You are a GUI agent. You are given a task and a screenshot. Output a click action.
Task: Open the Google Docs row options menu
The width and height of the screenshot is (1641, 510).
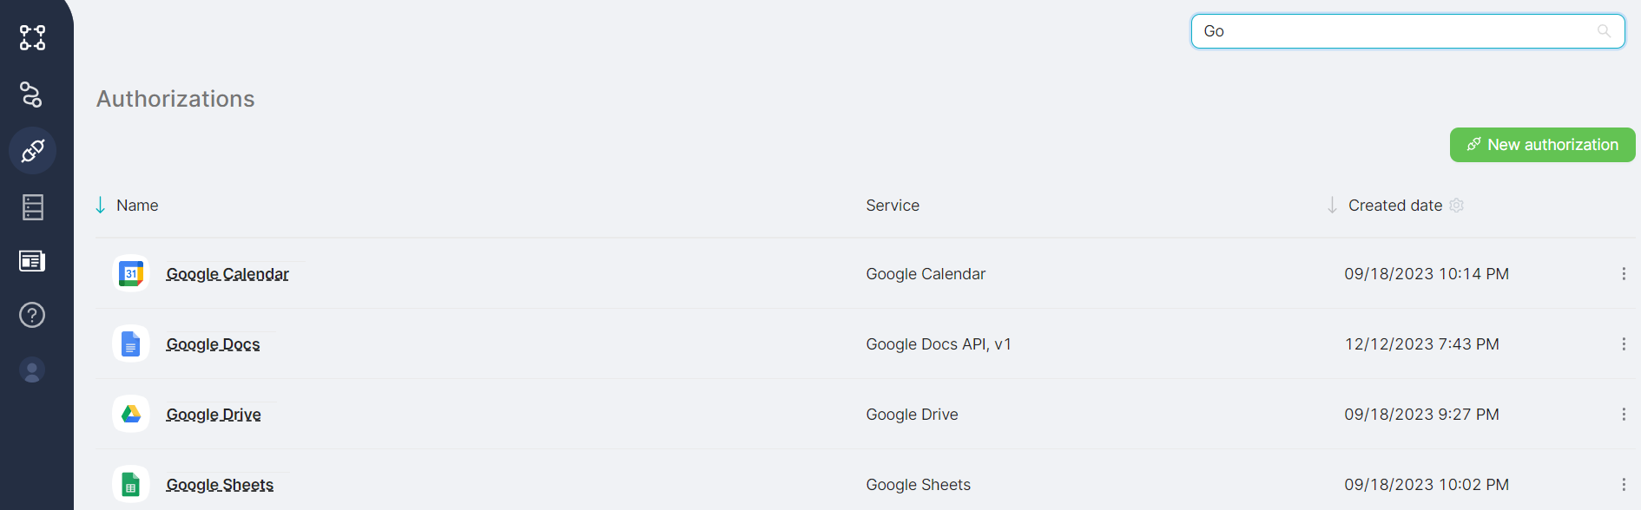tap(1624, 344)
